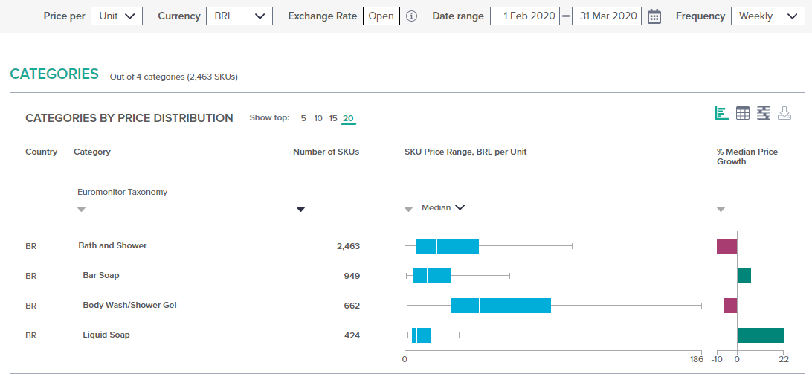This screenshot has height=380, width=812.
Task: Select the Body Wash/Shower Gel category
Action: click(129, 305)
